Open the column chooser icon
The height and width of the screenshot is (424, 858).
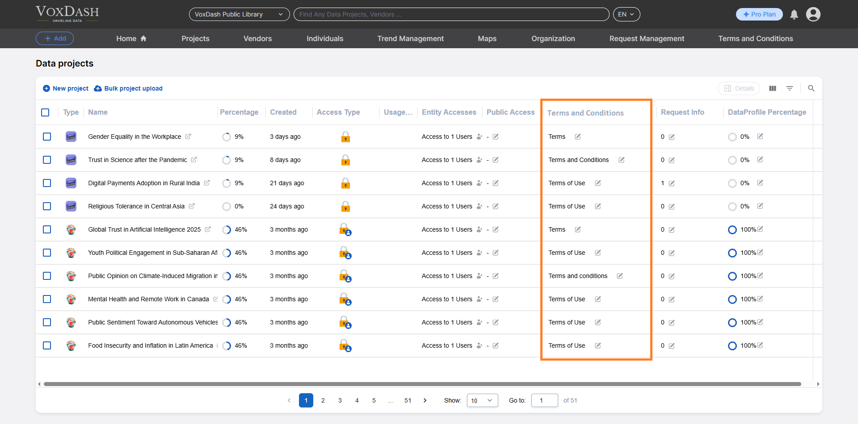(773, 88)
